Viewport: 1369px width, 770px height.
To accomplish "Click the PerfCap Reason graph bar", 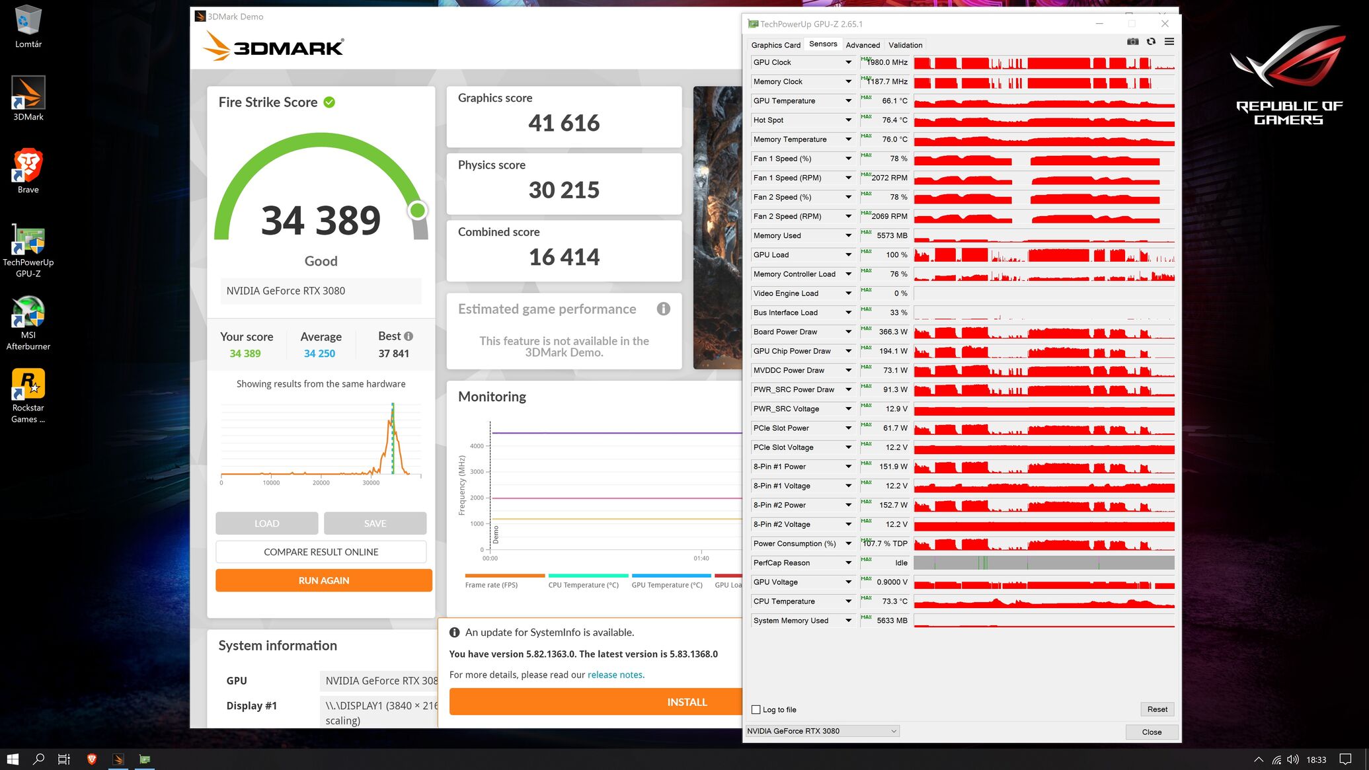I will 1044,562.
